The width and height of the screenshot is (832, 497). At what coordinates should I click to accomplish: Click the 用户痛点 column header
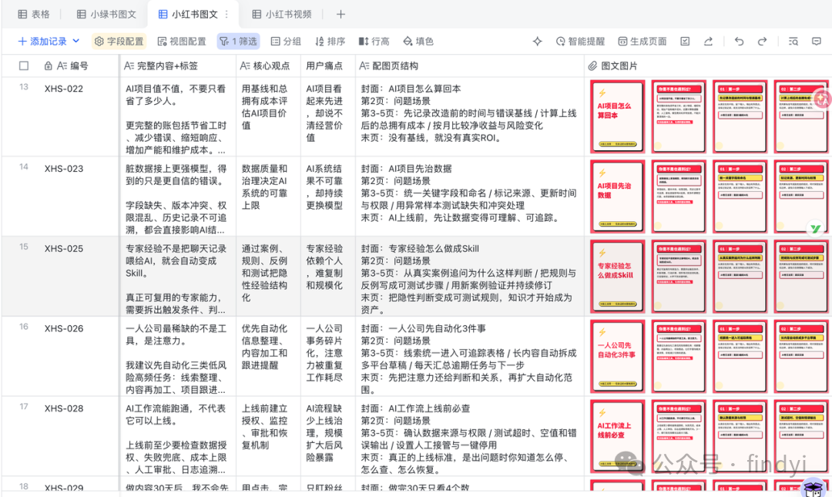pyautogui.click(x=328, y=65)
